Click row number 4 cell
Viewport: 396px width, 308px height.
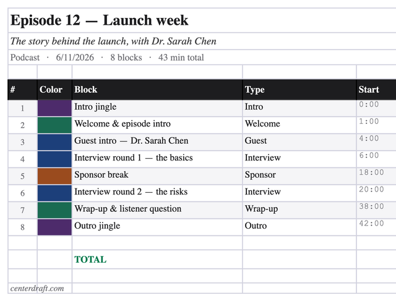(x=22, y=159)
